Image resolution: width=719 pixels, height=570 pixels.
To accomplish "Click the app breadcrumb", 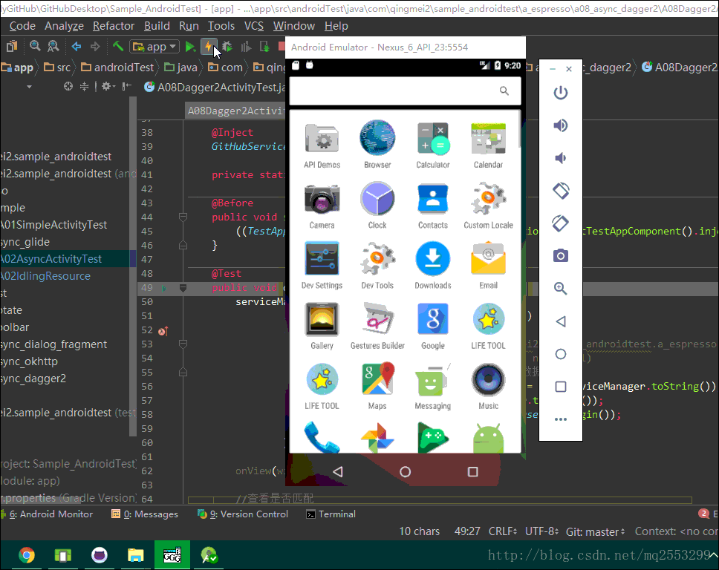I will 17,68.
